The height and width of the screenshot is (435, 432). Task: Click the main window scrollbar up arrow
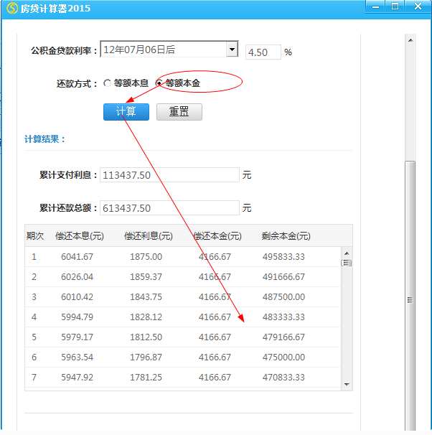coord(410,40)
